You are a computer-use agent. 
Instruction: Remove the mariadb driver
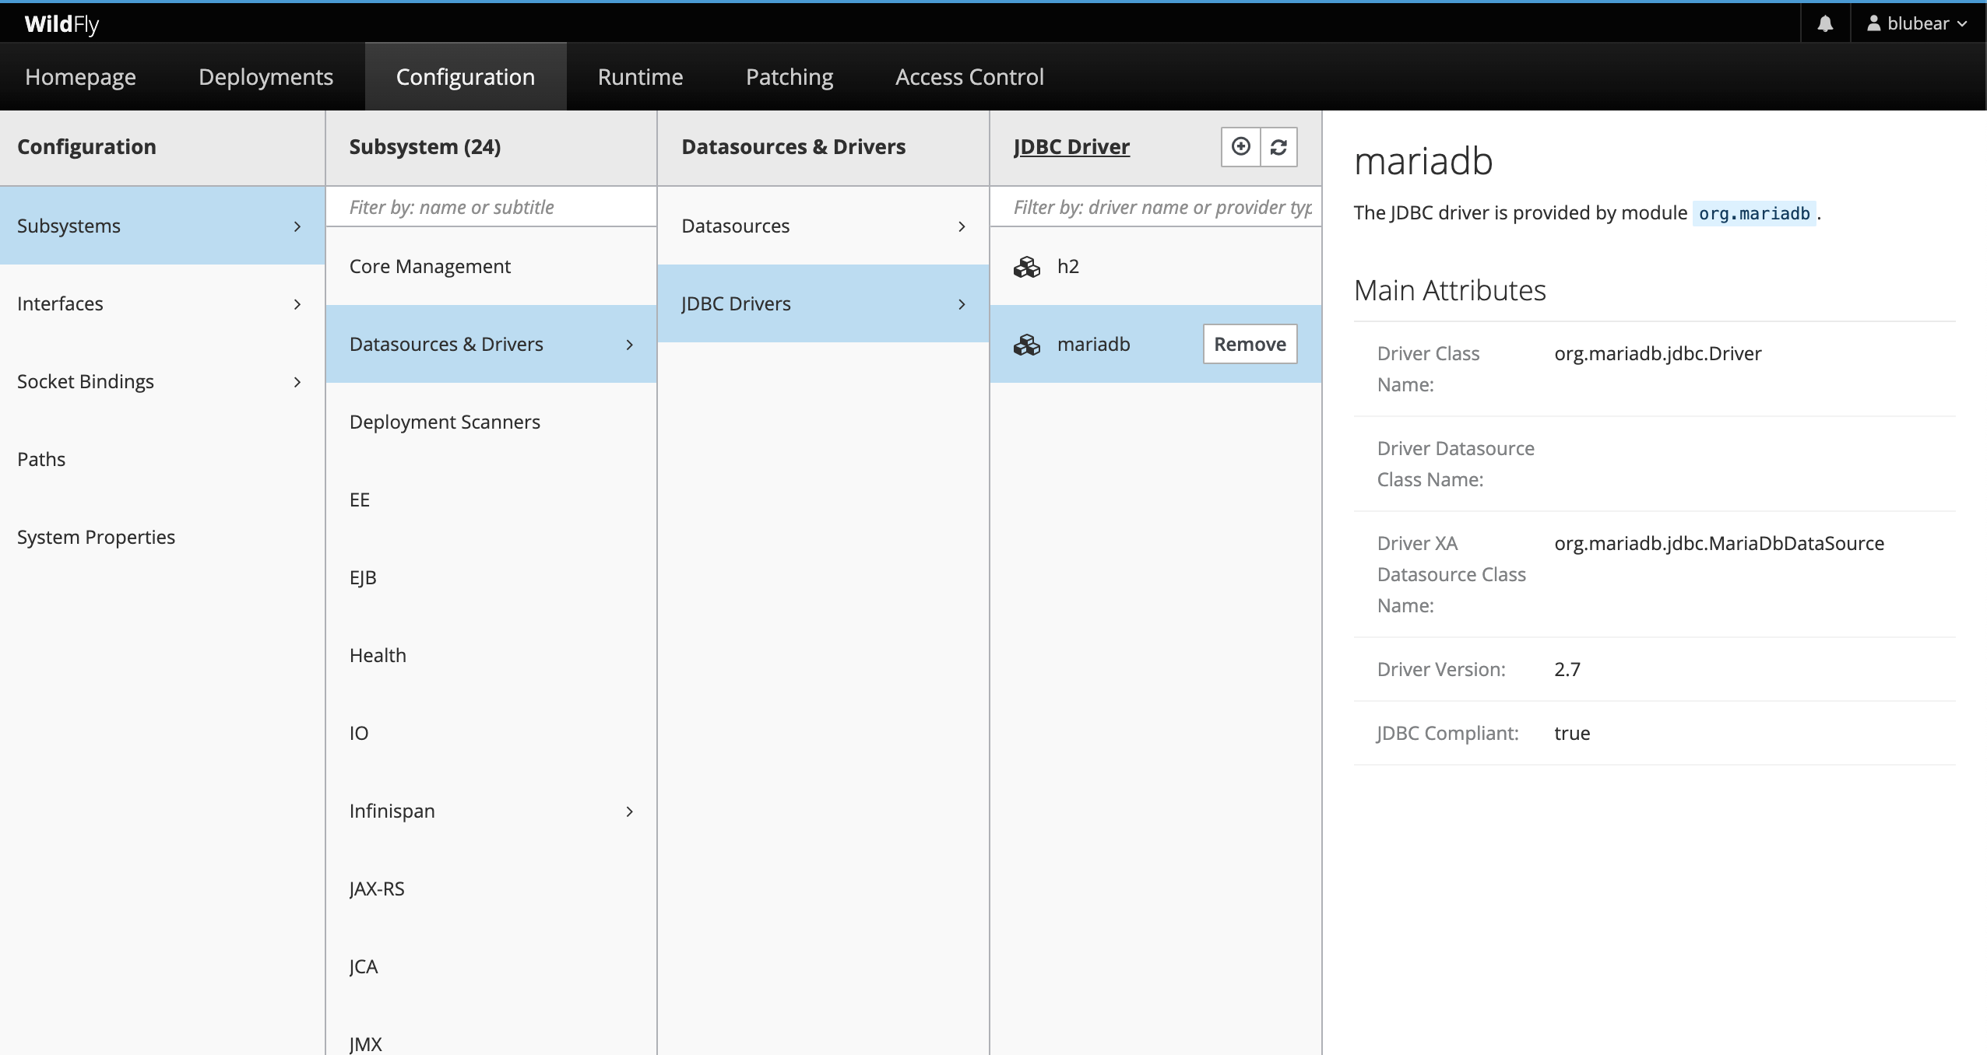(x=1249, y=344)
